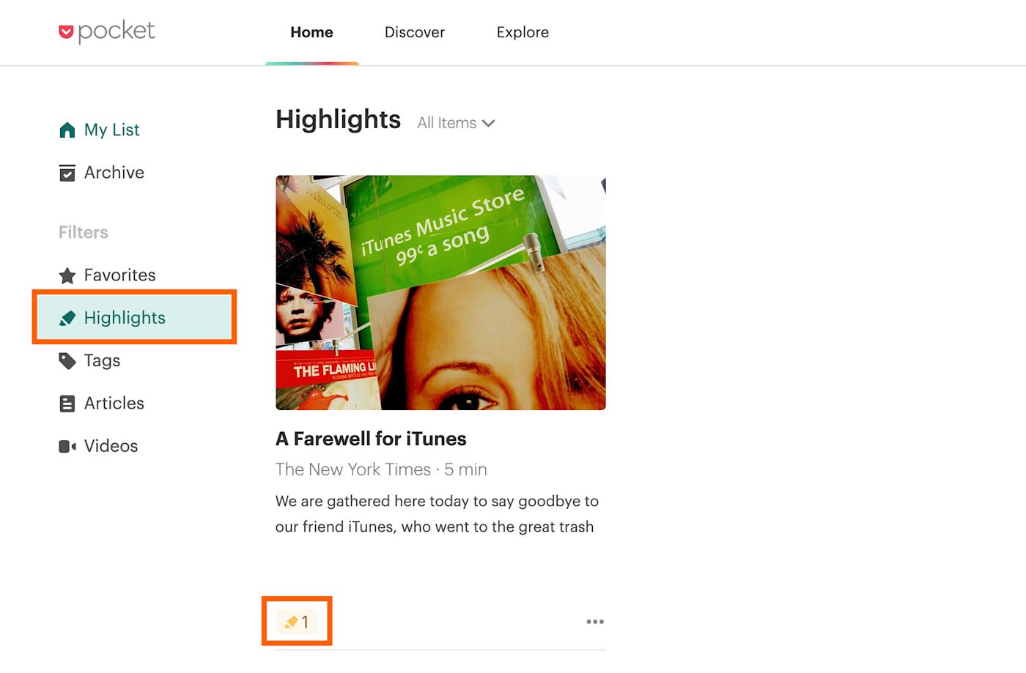Open the iTunes Music Store thumbnail

(x=440, y=292)
